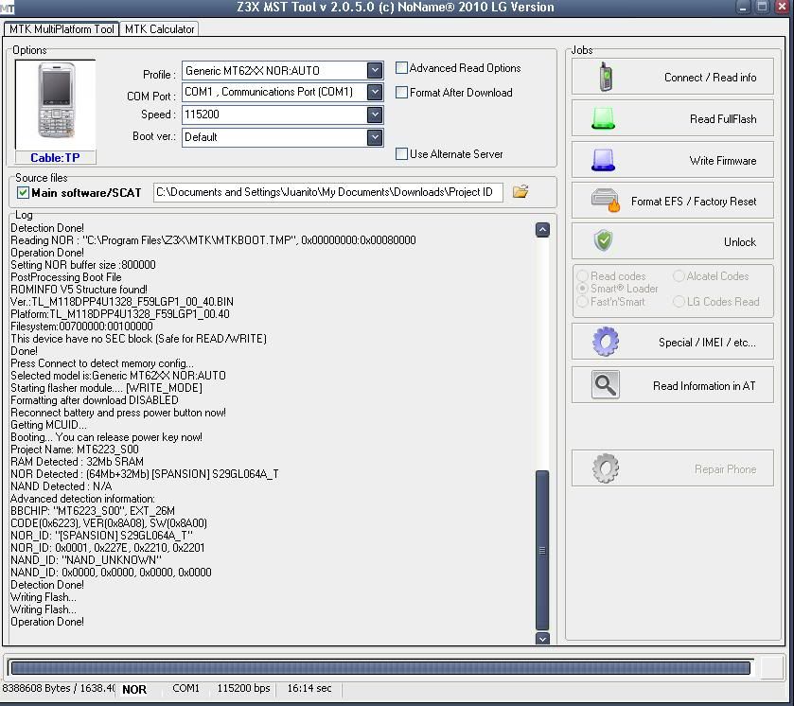This screenshot has width=794, height=706.
Task: Expand the Speed dropdown arrow
Action: point(375,115)
